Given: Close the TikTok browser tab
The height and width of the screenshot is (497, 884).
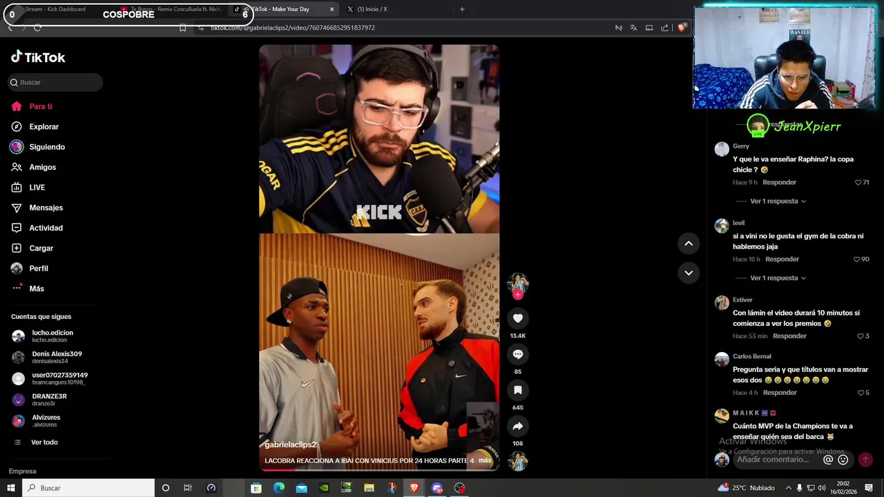Looking at the screenshot, I should coord(331,9).
